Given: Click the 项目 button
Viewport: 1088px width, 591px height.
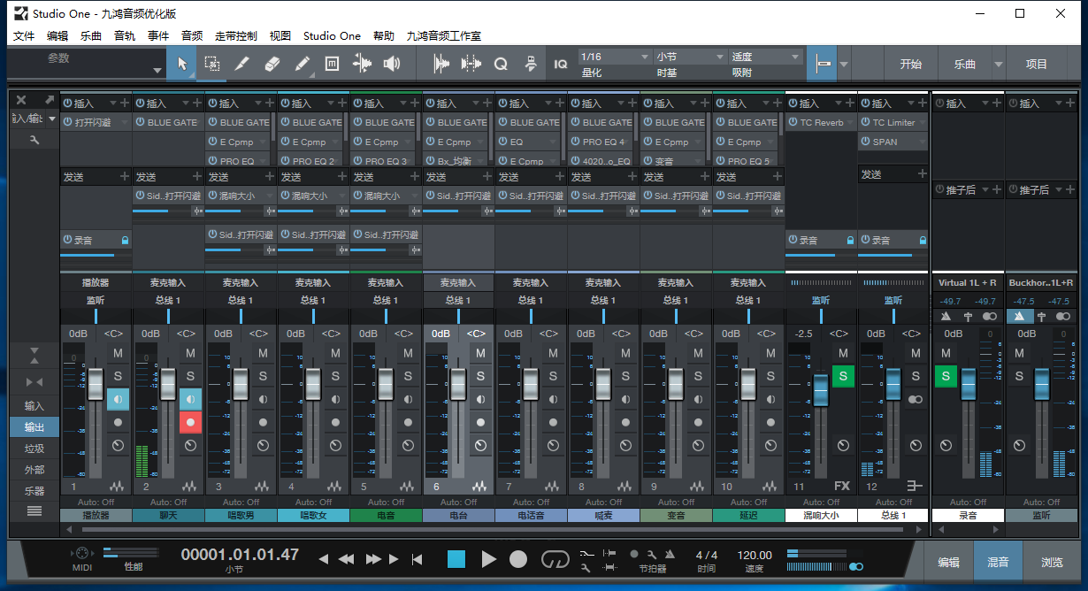Looking at the screenshot, I should pos(1037,64).
